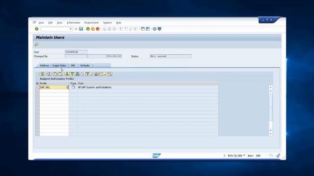Screen dimensions: 314x176
Task: Click the Generate Shortcut icon
Action: click(148, 29)
